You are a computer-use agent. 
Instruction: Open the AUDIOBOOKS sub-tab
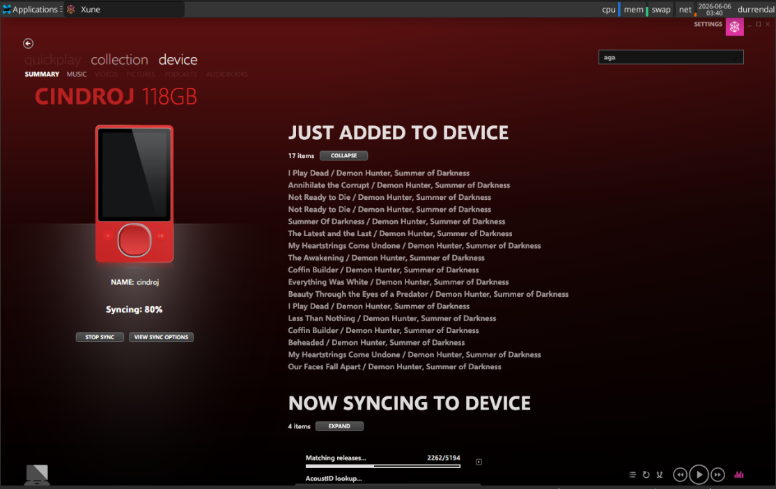[x=227, y=75]
